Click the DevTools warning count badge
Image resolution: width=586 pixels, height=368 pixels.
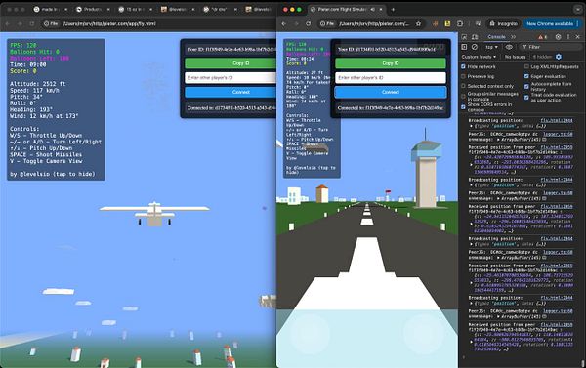[543, 37]
